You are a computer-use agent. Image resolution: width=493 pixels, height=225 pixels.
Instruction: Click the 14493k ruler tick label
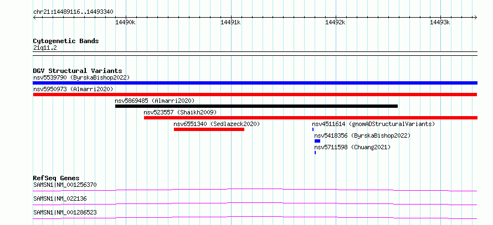pyautogui.click(x=440, y=22)
